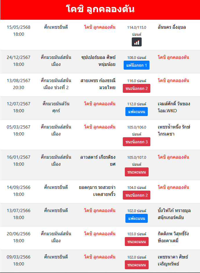Image resolution: width=200 pixels, height=273 pixels.
Task: Click the แพ้คะแนน badge for 12/07/2567 fight
Action: pos(137,111)
